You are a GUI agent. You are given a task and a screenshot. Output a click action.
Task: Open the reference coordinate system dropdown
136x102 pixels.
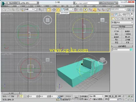tap(69, 9)
